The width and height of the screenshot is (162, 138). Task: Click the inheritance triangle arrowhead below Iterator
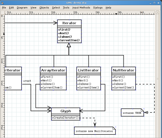click(x=69, y=45)
